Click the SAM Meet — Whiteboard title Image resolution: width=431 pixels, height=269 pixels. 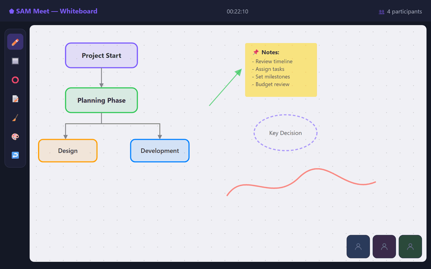[x=56, y=11]
